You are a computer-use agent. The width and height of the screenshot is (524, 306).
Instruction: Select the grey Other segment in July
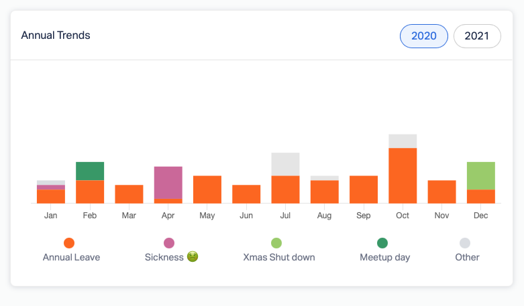(x=285, y=164)
